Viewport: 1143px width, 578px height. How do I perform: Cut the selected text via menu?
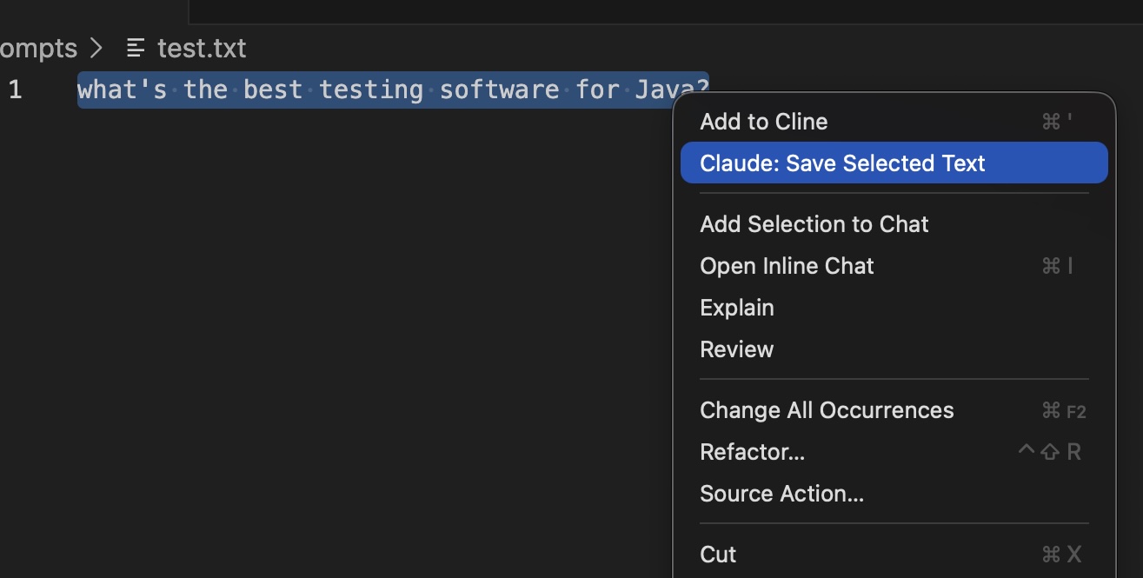(716, 554)
